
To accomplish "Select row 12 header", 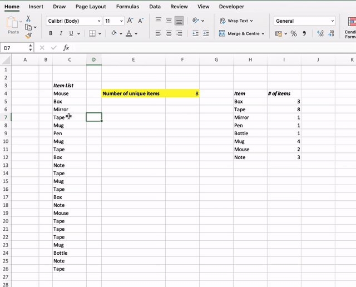I will coord(6,157).
